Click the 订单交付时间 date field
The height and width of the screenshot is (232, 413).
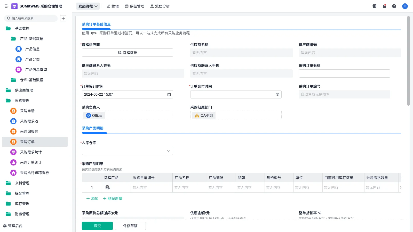pos(236,94)
